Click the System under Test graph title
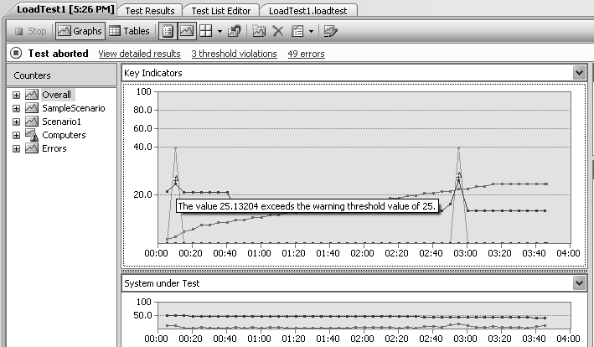The height and width of the screenshot is (347, 594). coord(162,283)
